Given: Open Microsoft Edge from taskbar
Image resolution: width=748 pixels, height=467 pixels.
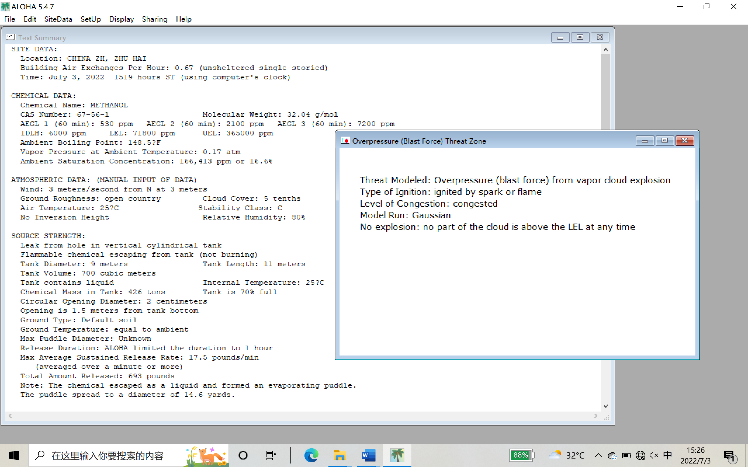Looking at the screenshot, I should pos(311,455).
